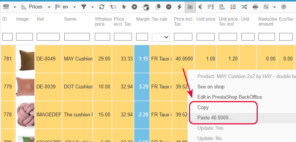
Task: Click the euro currency icon
Action: [x=200, y=7]
